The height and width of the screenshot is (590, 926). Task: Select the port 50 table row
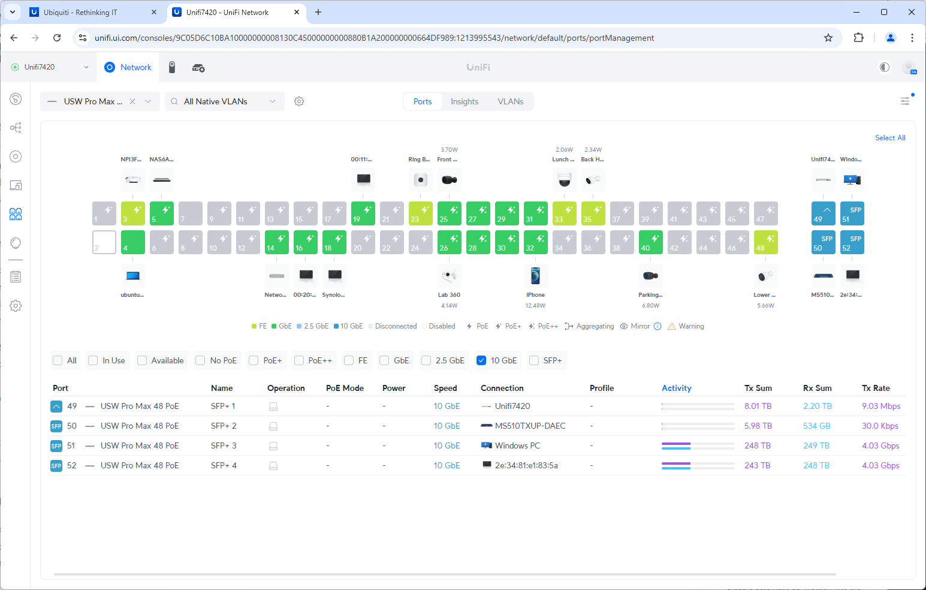(x=477, y=426)
